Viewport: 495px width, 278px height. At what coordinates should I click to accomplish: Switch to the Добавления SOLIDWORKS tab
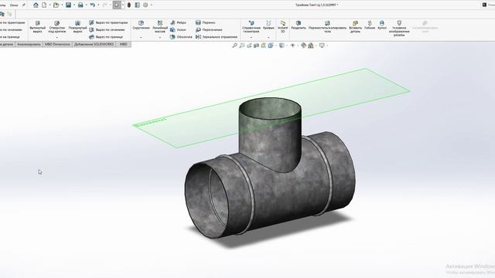[x=94, y=45]
